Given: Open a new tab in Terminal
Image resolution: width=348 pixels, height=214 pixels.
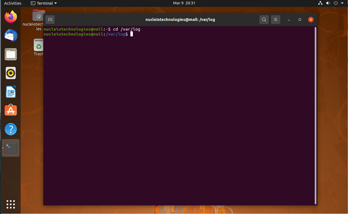Looking at the screenshot, I should tap(50, 20).
